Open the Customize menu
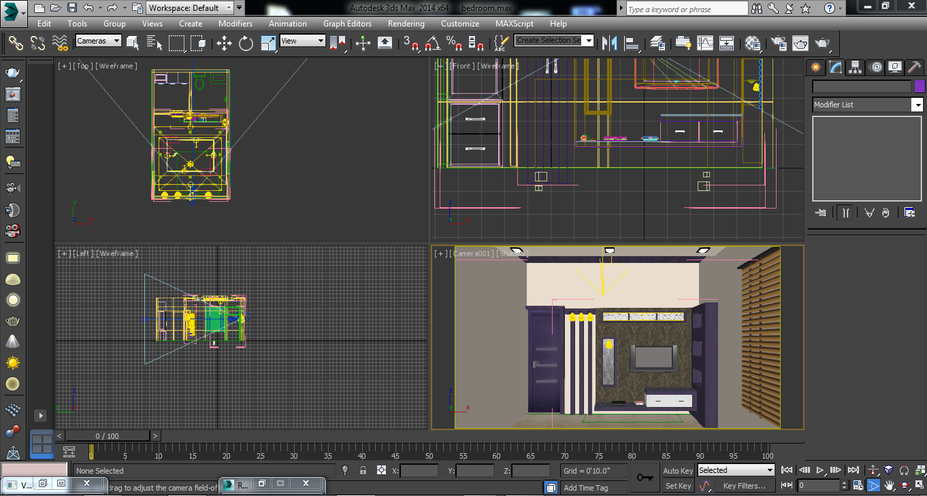 tap(460, 24)
